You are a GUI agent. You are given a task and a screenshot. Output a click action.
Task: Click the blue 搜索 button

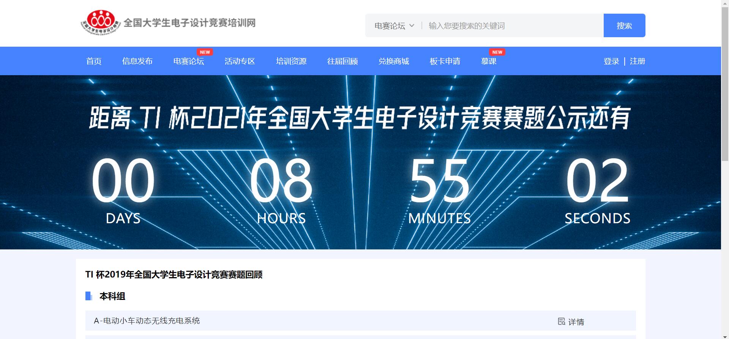[x=625, y=25]
